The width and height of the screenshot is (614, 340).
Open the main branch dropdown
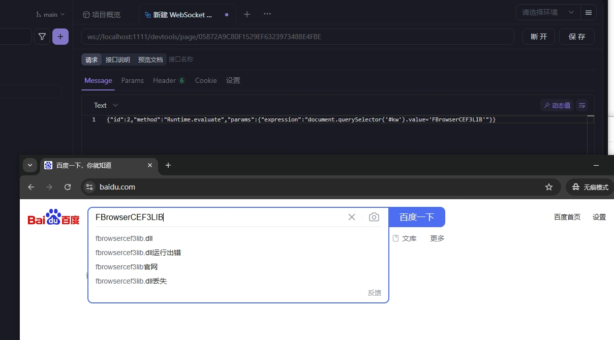[49, 14]
